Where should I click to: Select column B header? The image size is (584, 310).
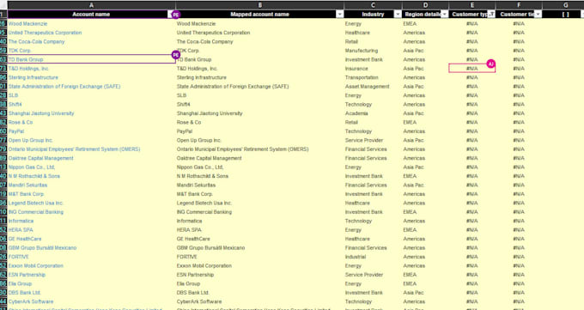coord(259,5)
